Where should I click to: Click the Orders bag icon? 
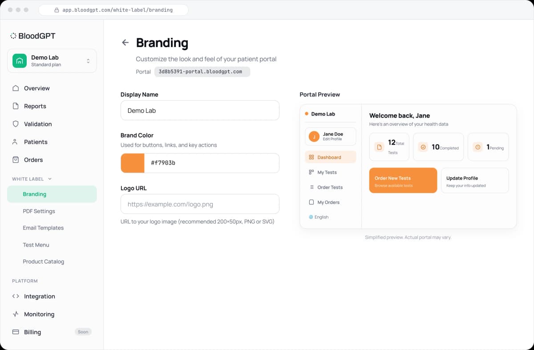16,159
